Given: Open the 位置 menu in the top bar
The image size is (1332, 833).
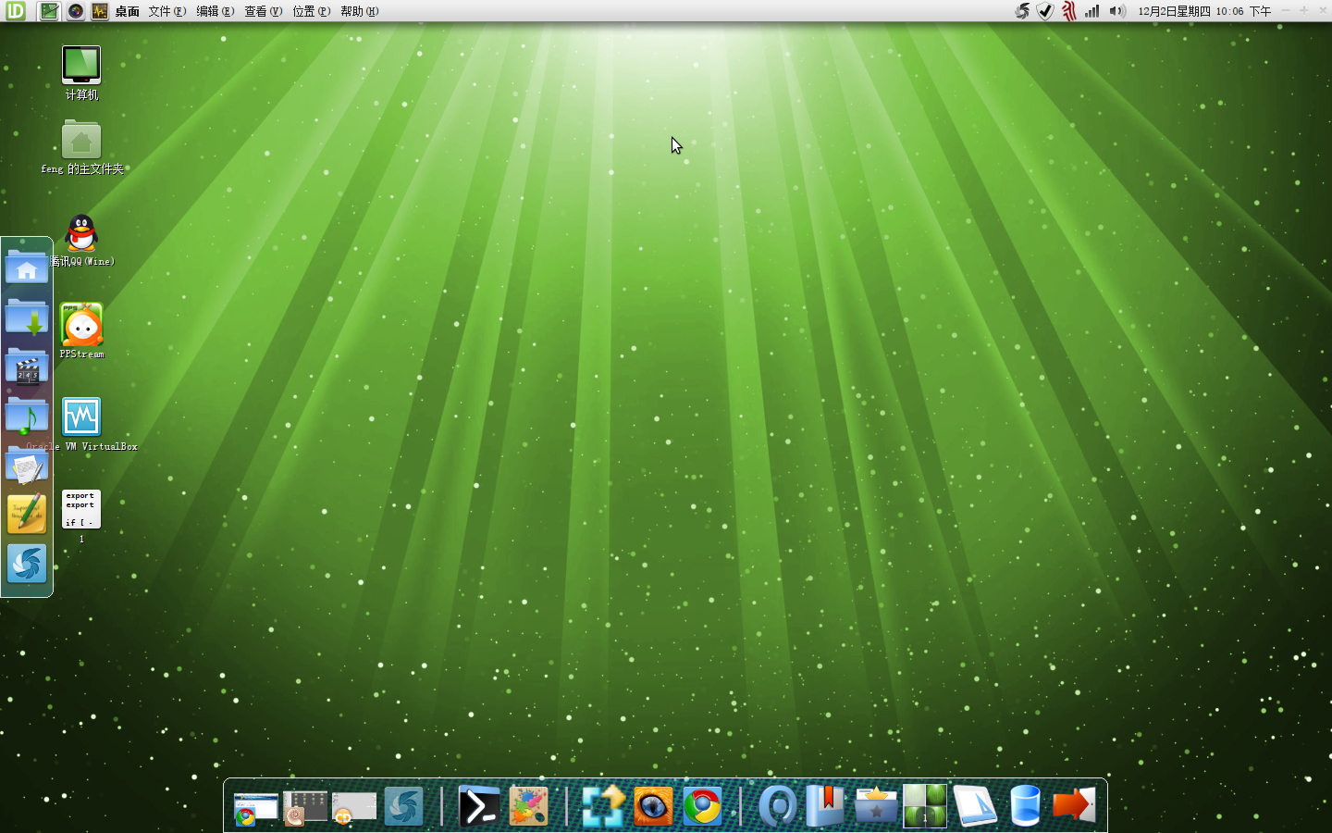Looking at the screenshot, I should pos(312,11).
